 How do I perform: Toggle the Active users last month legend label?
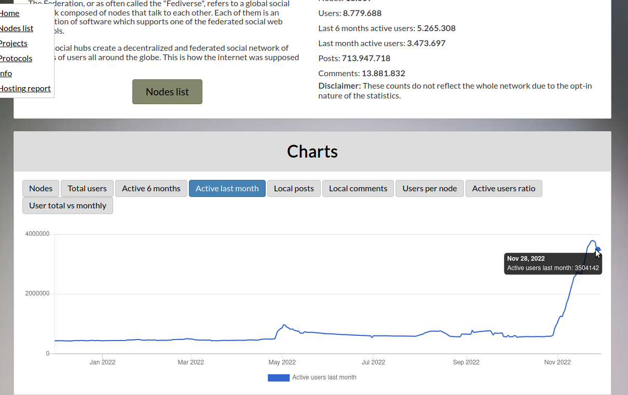324,378
